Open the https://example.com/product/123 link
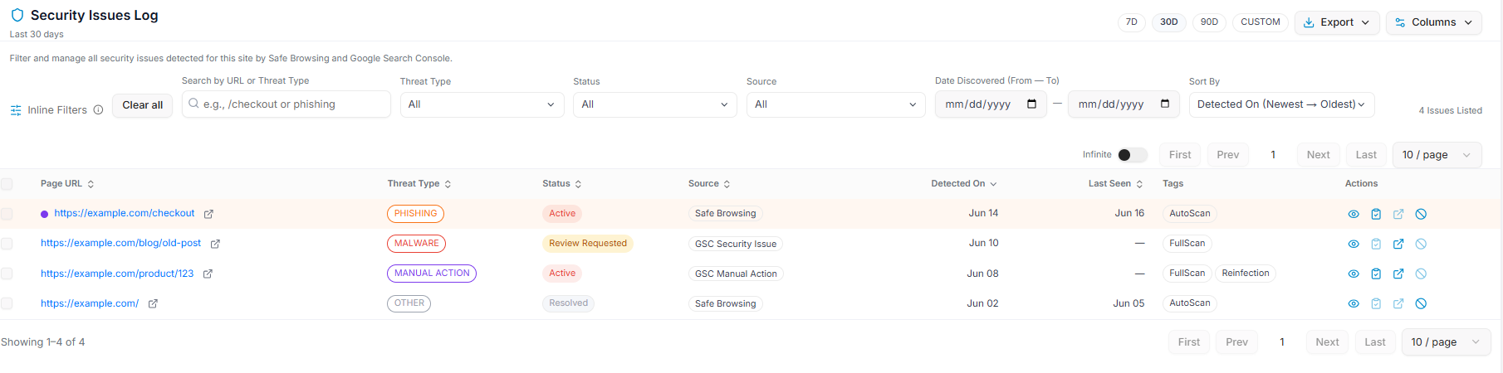Screen dimensions: 1503x373 point(117,274)
